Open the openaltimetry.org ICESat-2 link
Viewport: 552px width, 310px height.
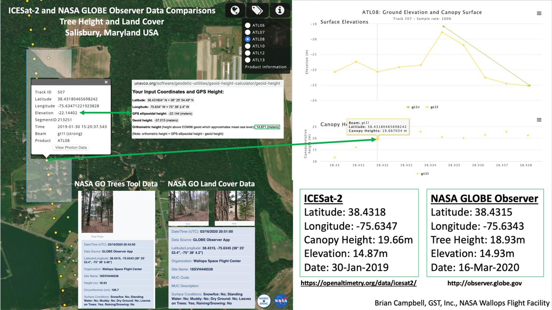click(x=359, y=283)
